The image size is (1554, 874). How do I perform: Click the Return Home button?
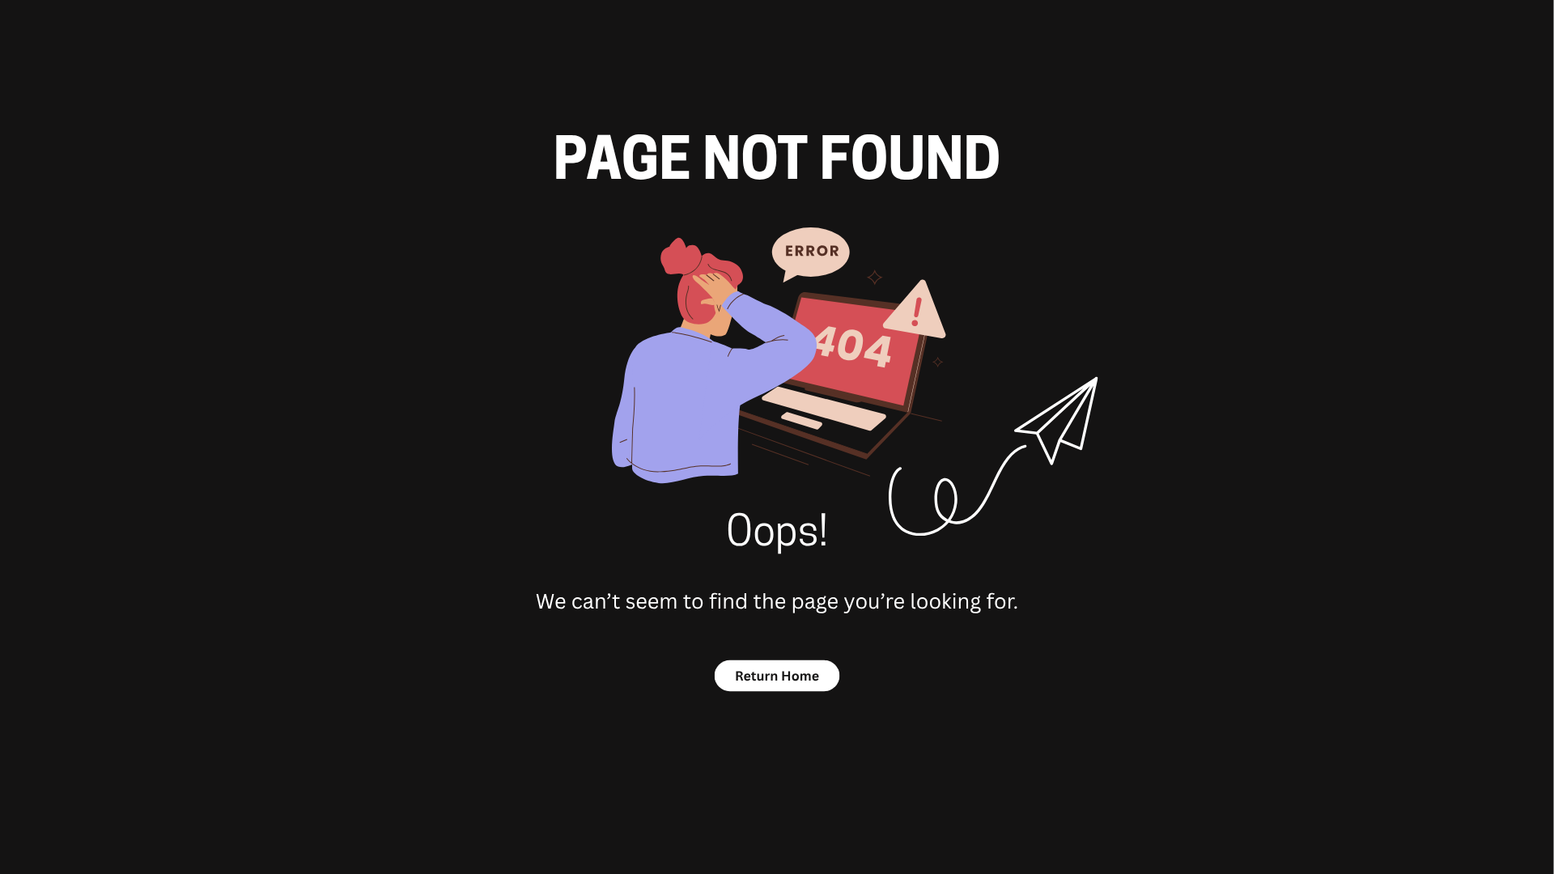click(x=776, y=676)
